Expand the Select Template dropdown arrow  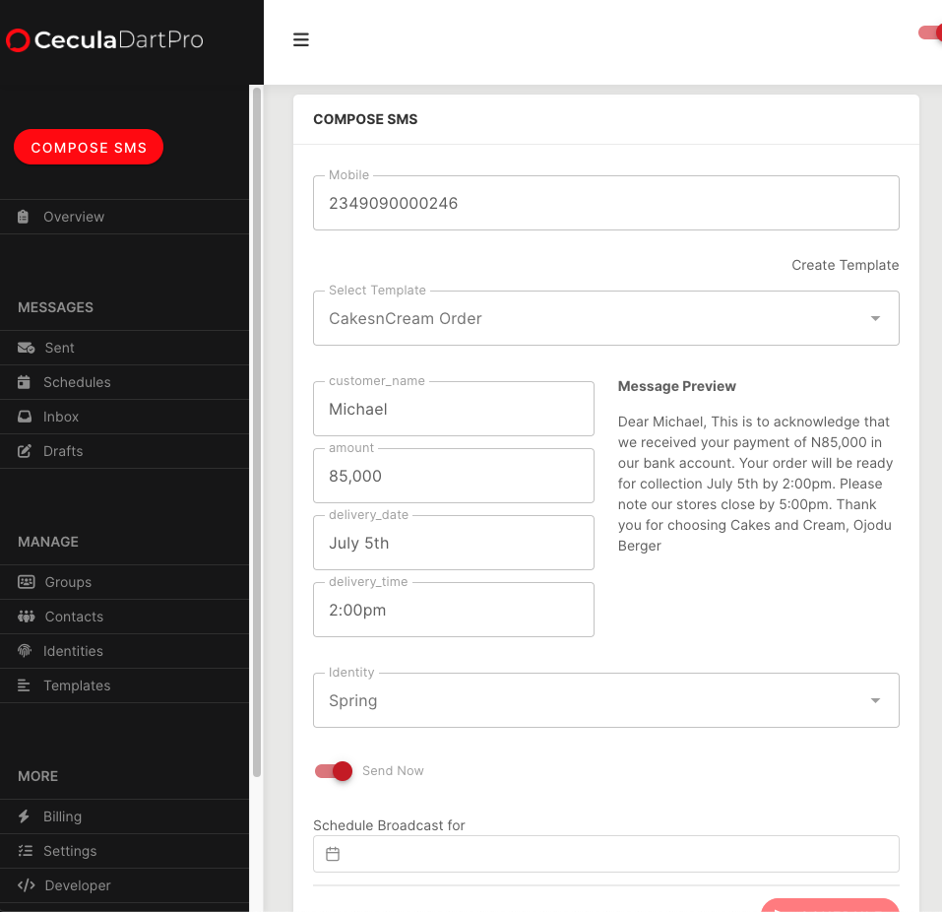(x=875, y=318)
